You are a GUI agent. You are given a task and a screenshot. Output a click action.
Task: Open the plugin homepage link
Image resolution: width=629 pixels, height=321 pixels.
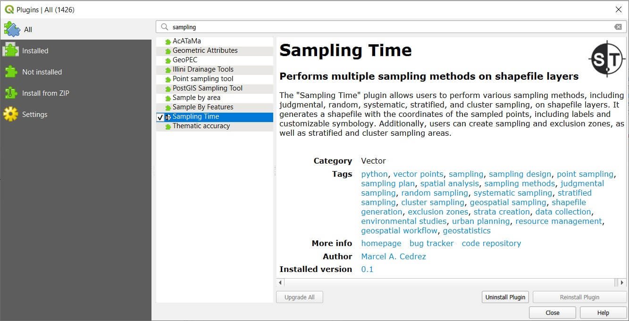pyautogui.click(x=381, y=243)
